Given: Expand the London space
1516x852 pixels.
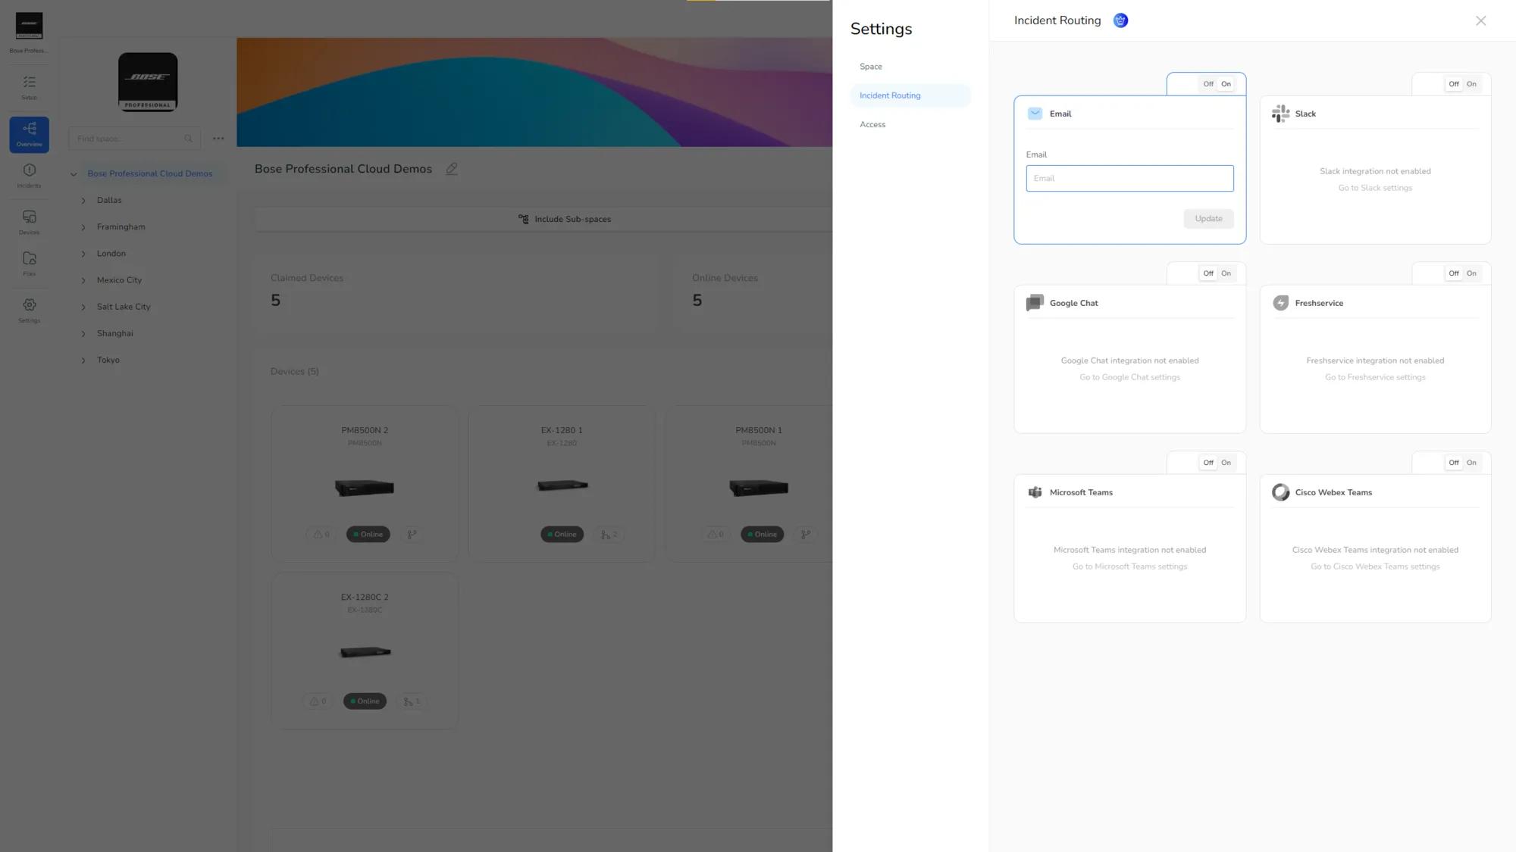Looking at the screenshot, I should tap(83, 254).
